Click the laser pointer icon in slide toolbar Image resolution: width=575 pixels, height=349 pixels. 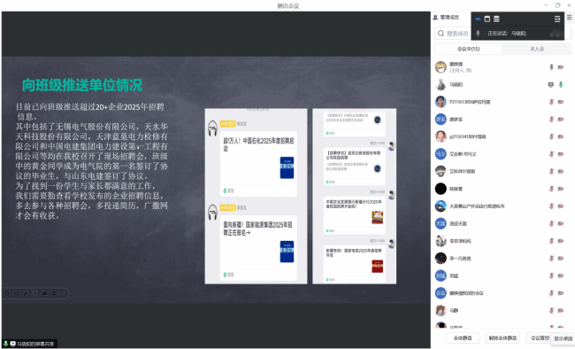point(34,293)
